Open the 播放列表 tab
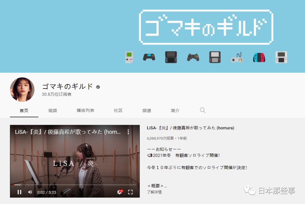This screenshot has width=305, height=204. [85, 111]
